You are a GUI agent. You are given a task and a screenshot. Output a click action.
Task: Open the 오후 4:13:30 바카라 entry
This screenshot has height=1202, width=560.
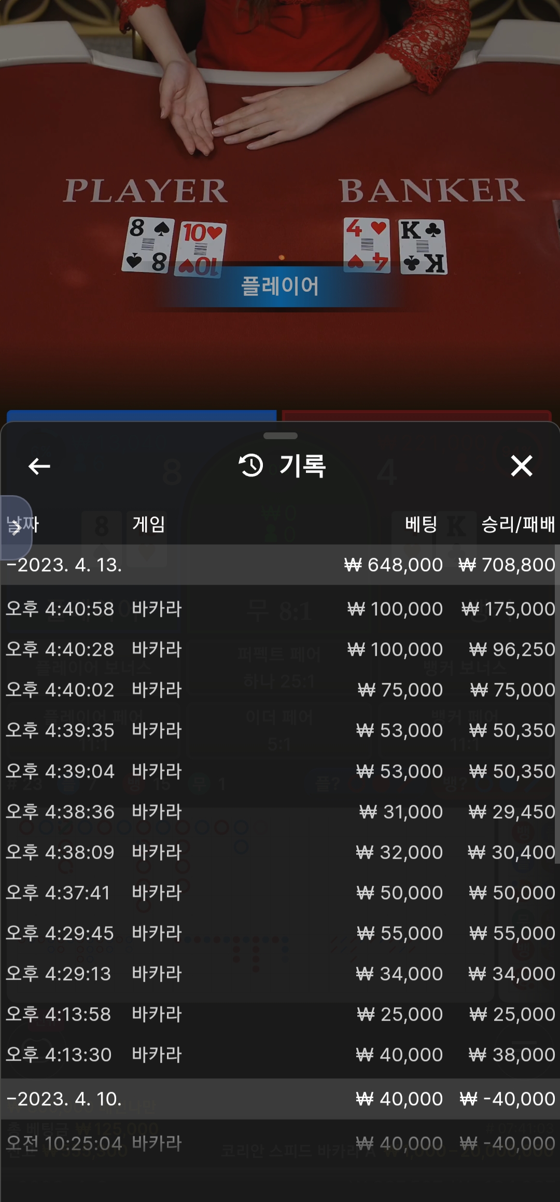(280, 1055)
